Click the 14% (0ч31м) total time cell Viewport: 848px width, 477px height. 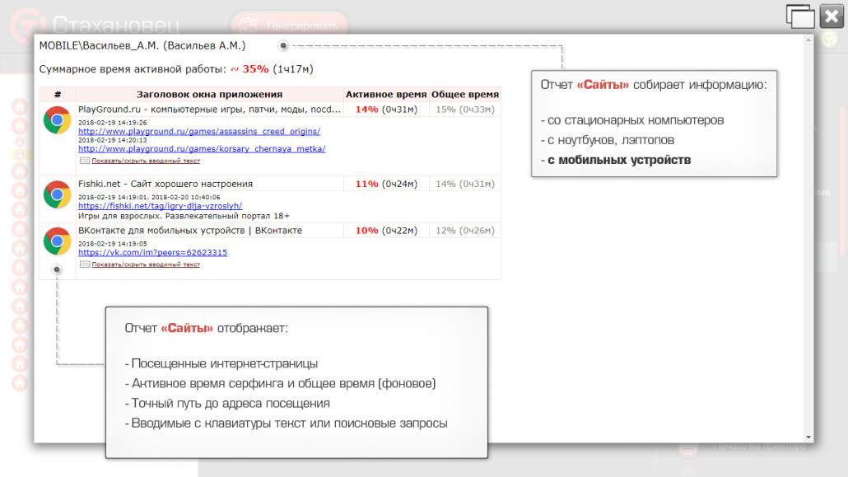pos(465,184)
